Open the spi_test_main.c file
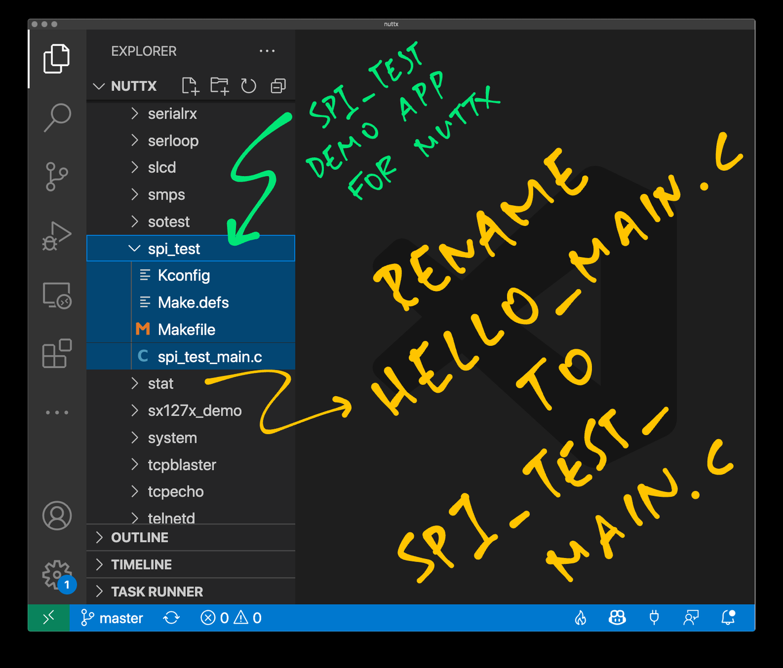This screenshot has height=668, width=783. click(210, 357)
